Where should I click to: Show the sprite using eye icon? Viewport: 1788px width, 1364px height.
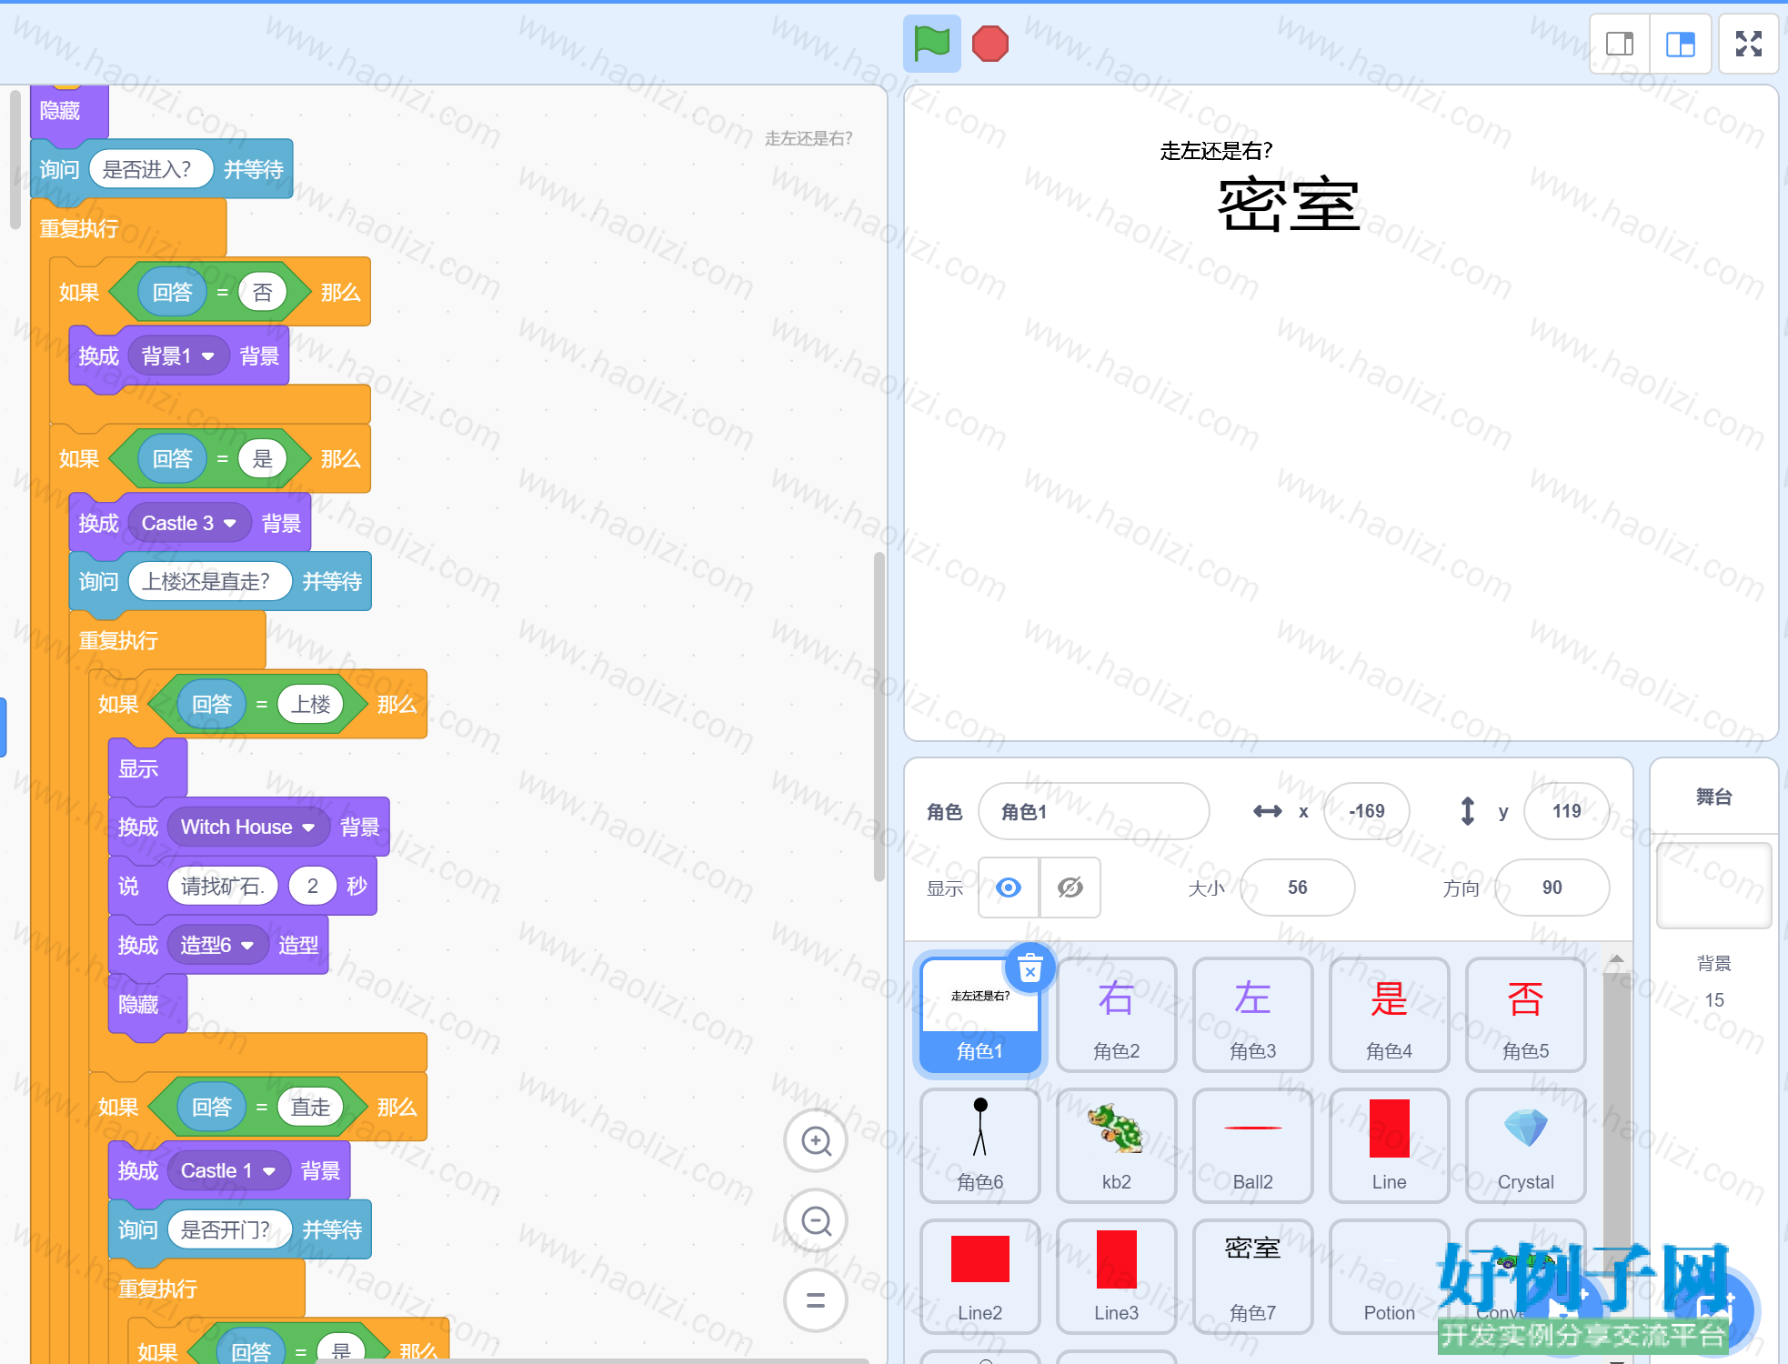[1009, 888]
